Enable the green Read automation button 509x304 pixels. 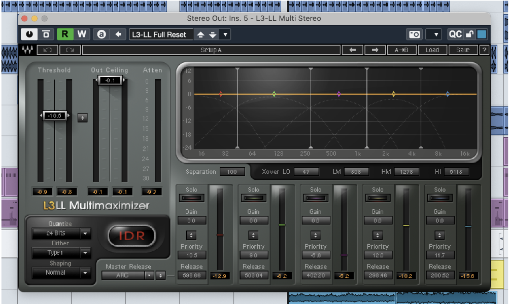click(x=65, y=34)
